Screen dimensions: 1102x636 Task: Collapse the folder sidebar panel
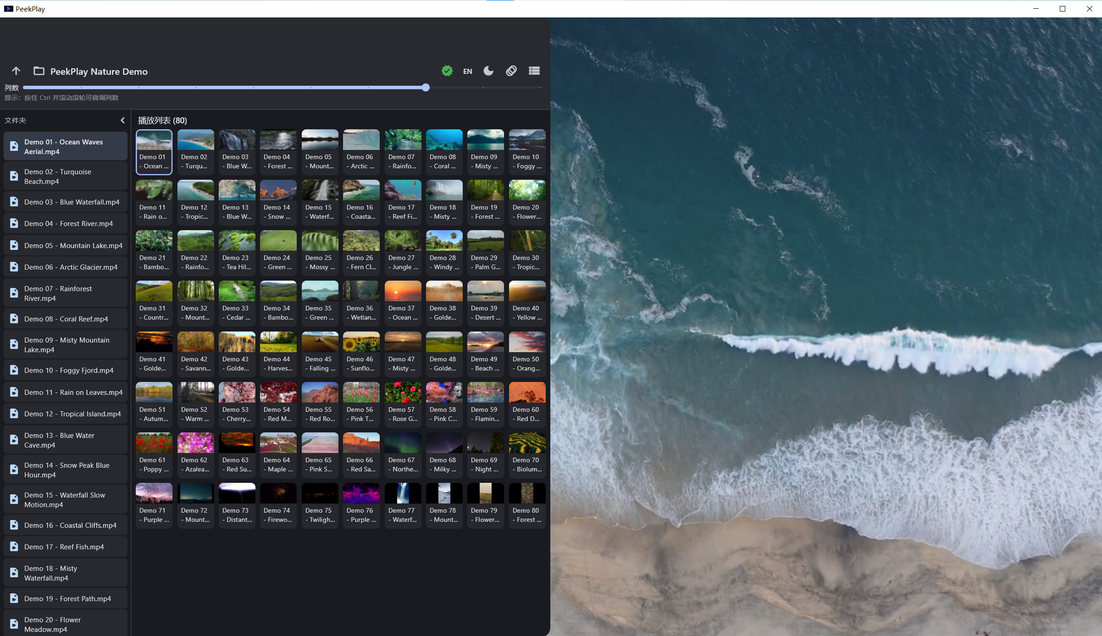click(x=122, y=120)
